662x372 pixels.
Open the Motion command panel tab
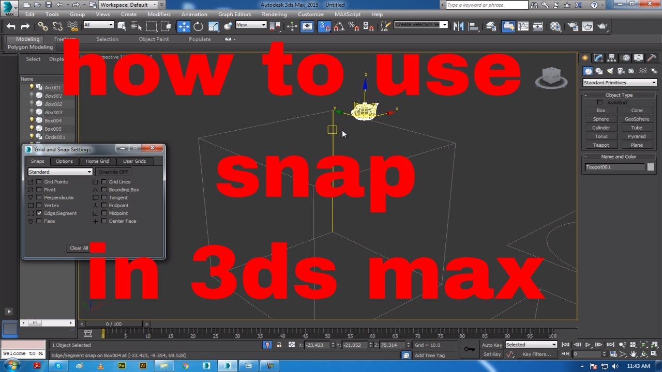(625, 58)
